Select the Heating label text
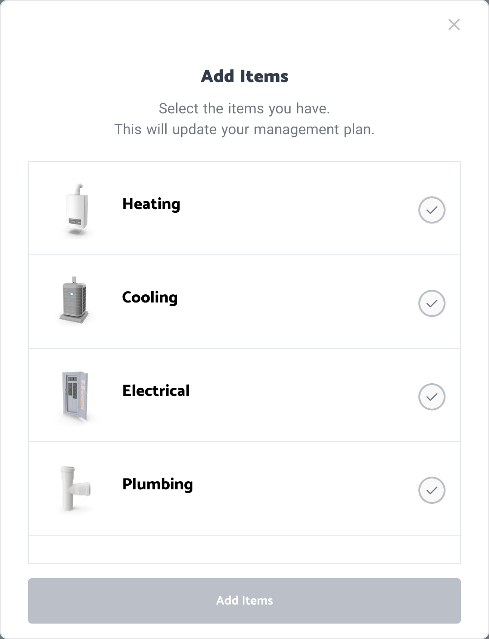489x639 pixels. pos(151,204)
